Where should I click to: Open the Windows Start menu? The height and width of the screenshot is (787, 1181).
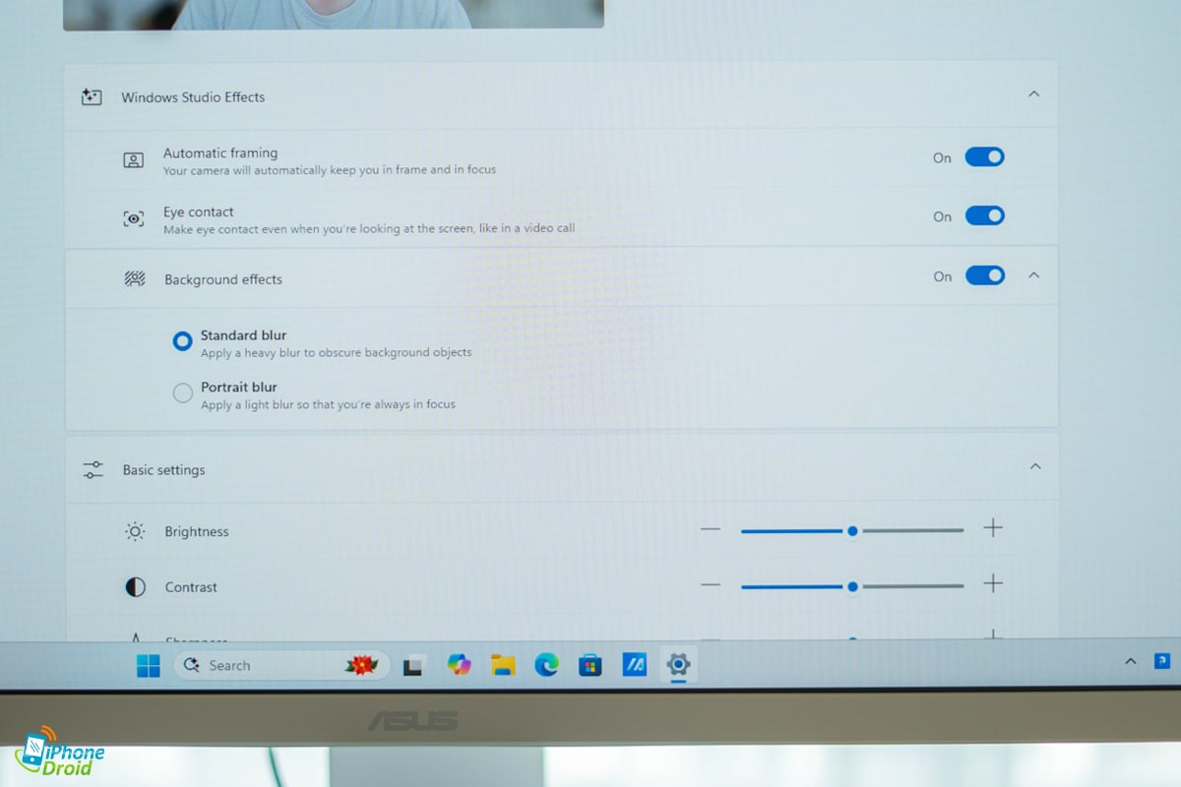[149, 666]
